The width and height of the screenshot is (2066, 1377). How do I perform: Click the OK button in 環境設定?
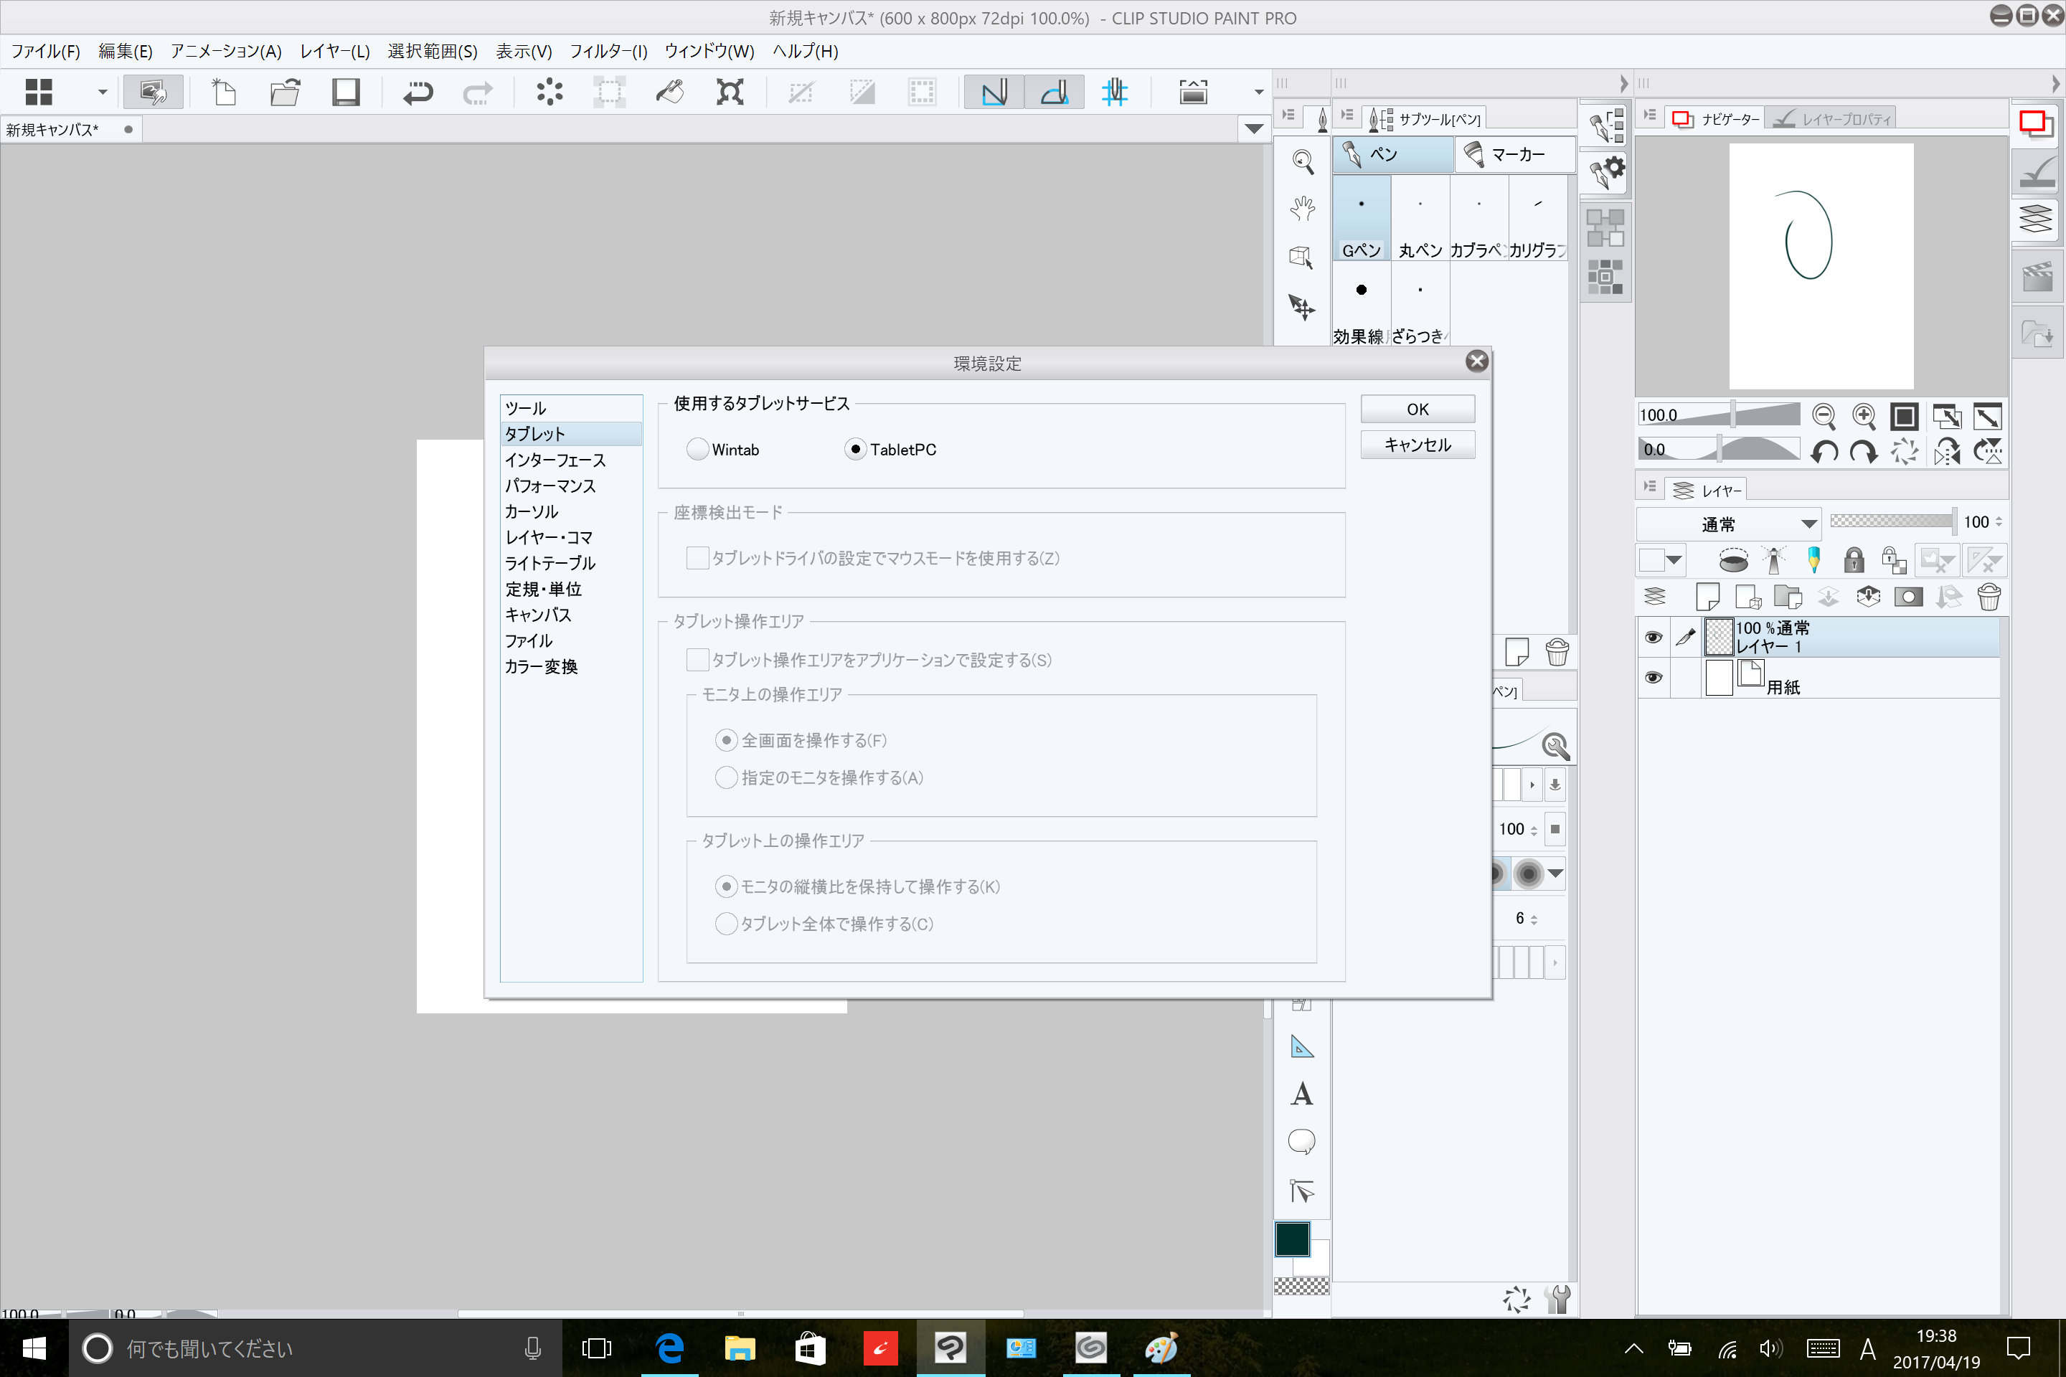click(x=1417, y=410)
